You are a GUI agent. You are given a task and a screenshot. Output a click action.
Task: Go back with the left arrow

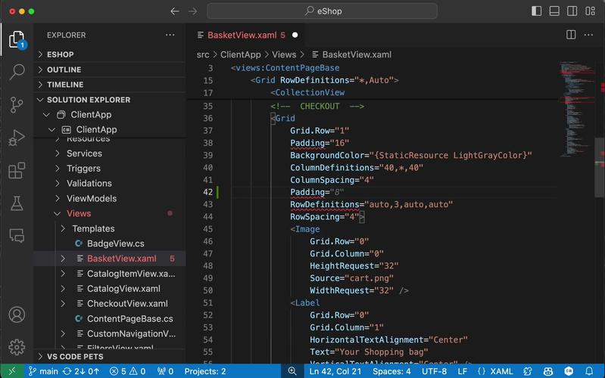click(x=175, y=11)
